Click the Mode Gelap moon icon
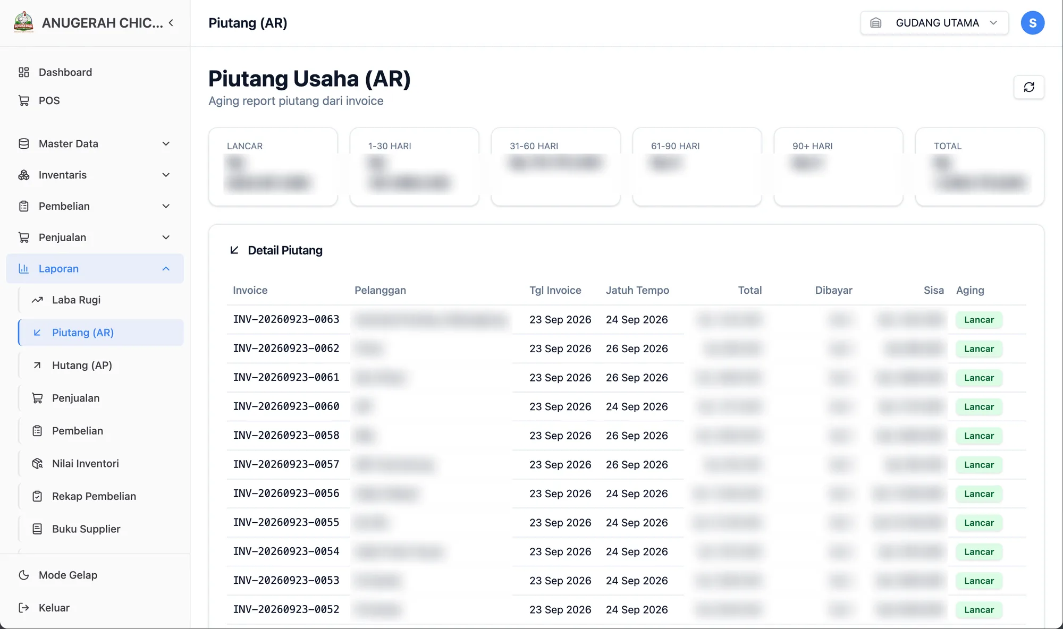This screenshot has width=1063, height=629. click(x=24, y=575)
